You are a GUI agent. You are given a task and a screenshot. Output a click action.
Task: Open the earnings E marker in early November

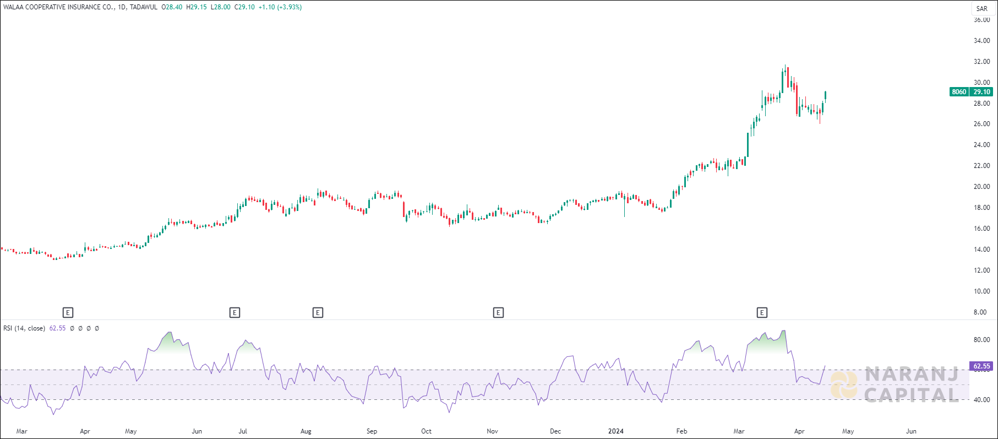click(498, 313)
